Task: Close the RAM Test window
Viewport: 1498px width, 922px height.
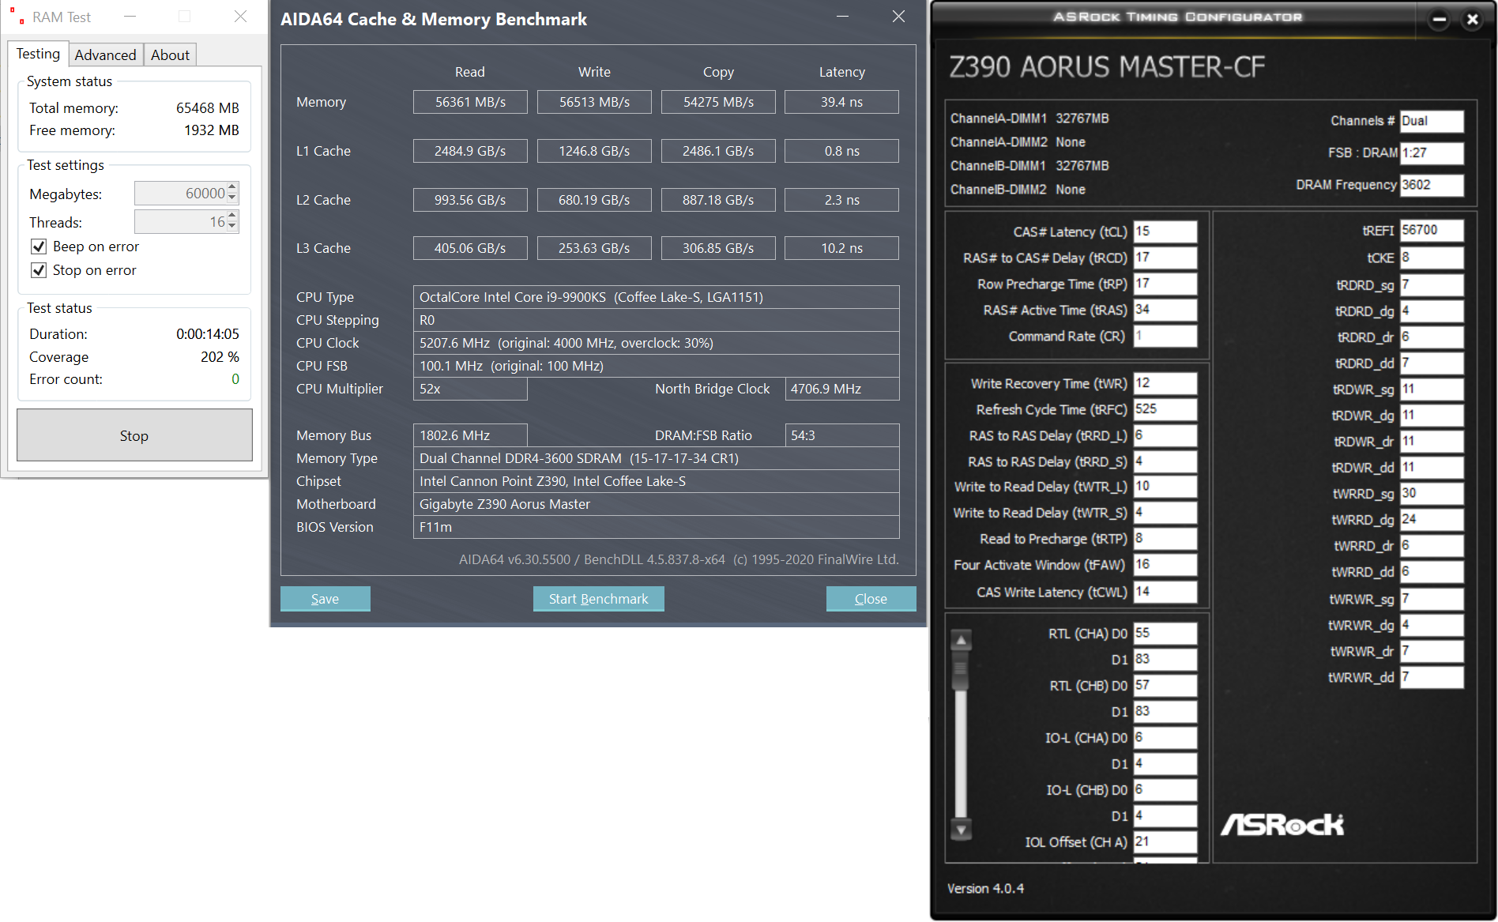Action: (x=241, y=17)
